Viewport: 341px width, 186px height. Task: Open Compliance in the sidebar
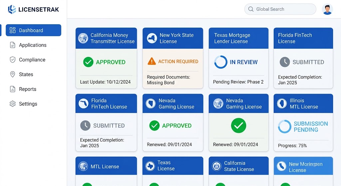(32, 60)
